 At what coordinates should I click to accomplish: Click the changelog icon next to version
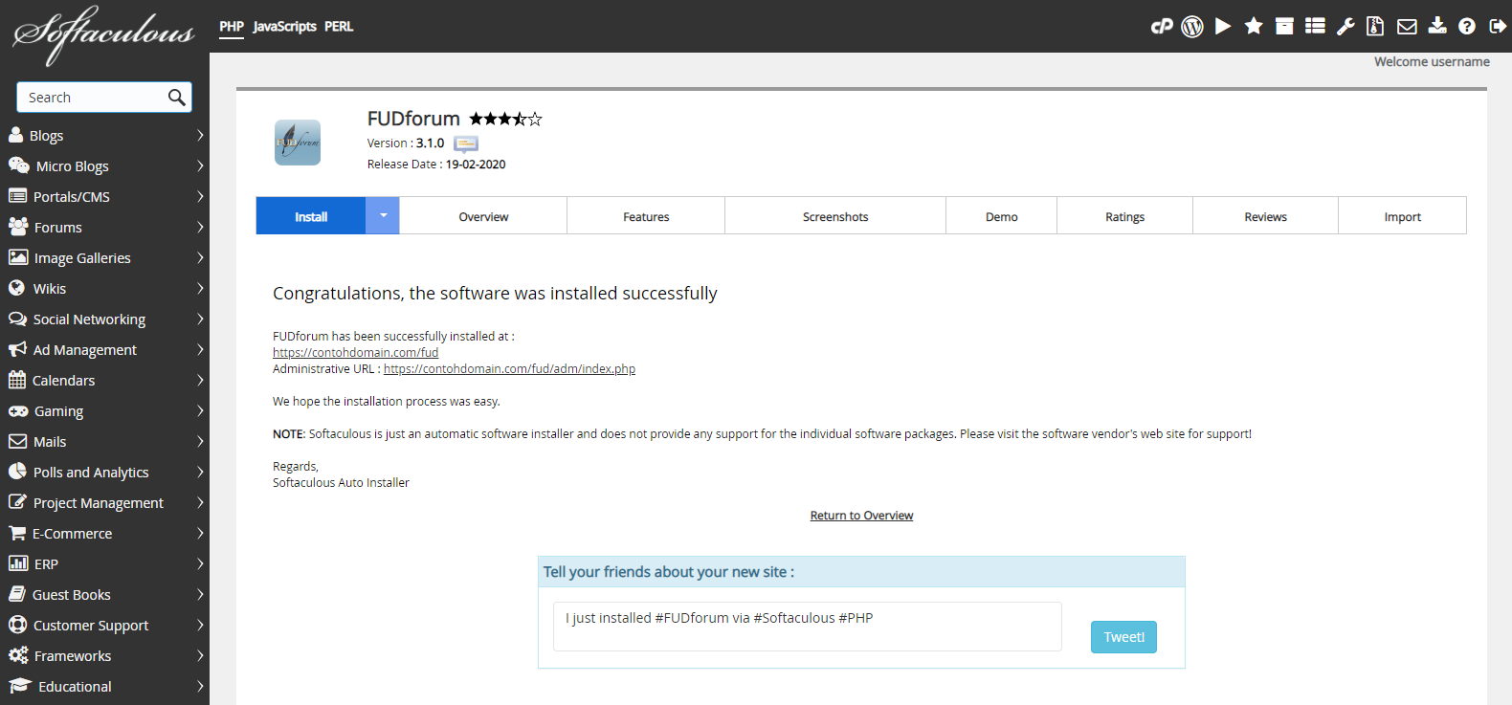(466, 144)
